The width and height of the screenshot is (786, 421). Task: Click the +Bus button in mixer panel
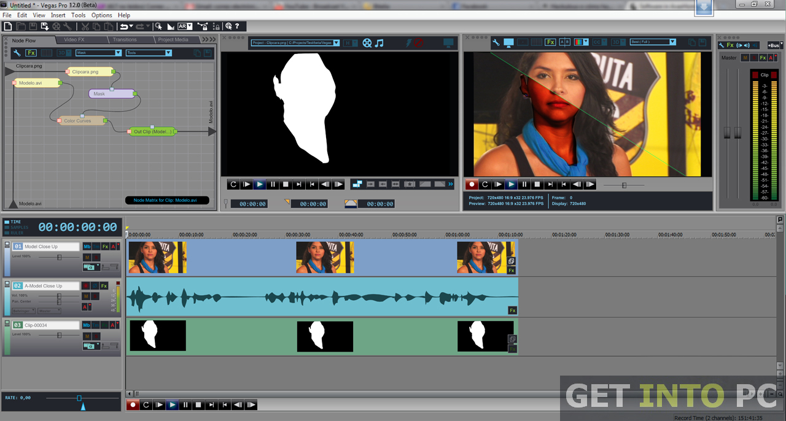tap(774, 45)
